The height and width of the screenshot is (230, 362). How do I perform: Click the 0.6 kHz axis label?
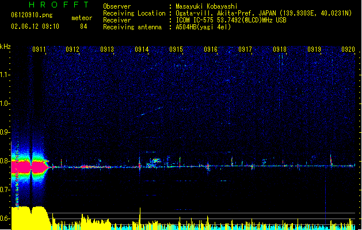(5, 218)
